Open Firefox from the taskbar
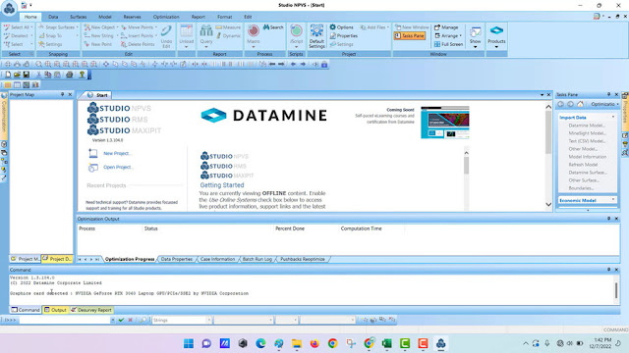The height and width of the screenshot is (353, 629). pyautogui.click(x=314, y=343)
